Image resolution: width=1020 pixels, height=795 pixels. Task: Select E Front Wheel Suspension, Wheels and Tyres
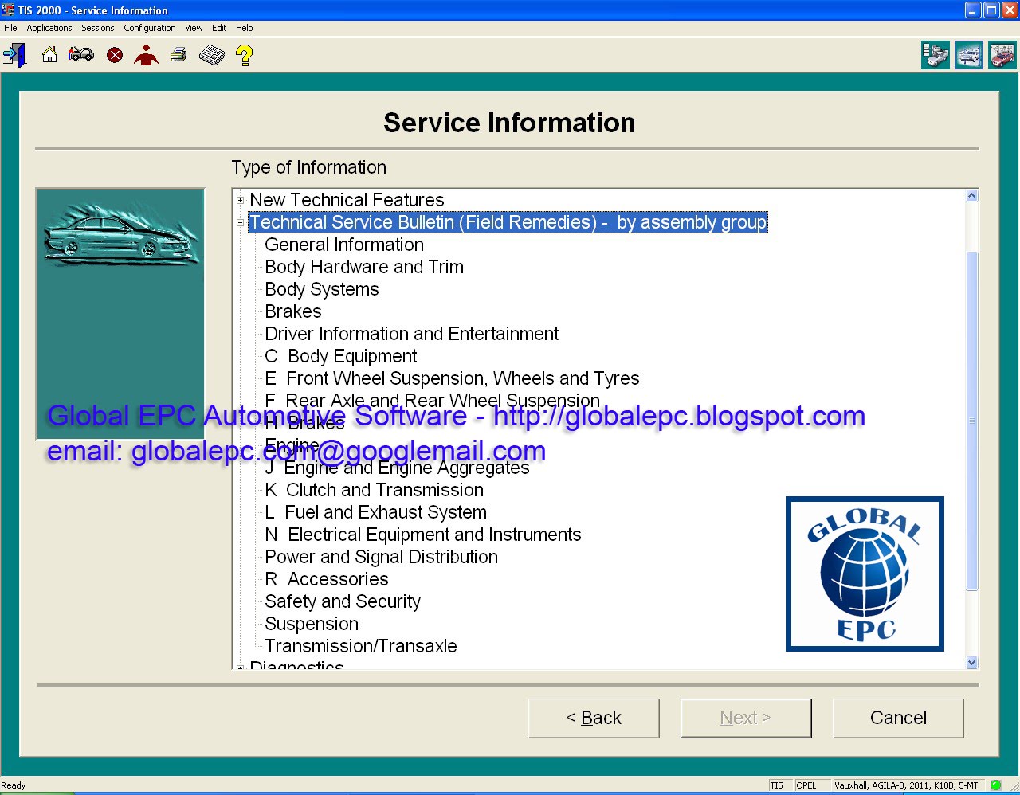[453, 378]
